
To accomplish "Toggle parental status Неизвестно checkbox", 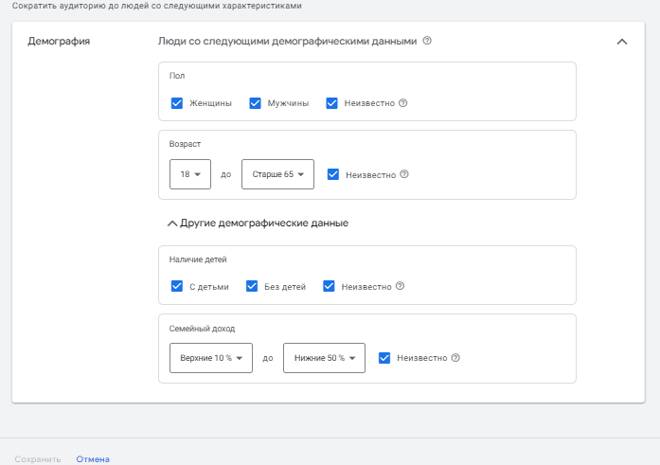I will (x=329, y=286).
